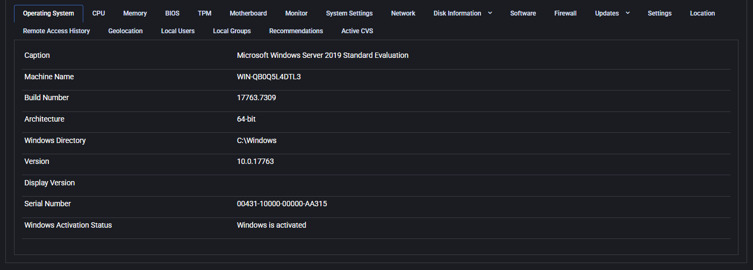Go to the TPM tab
The image size is (753, 270).
click(204, 13)
